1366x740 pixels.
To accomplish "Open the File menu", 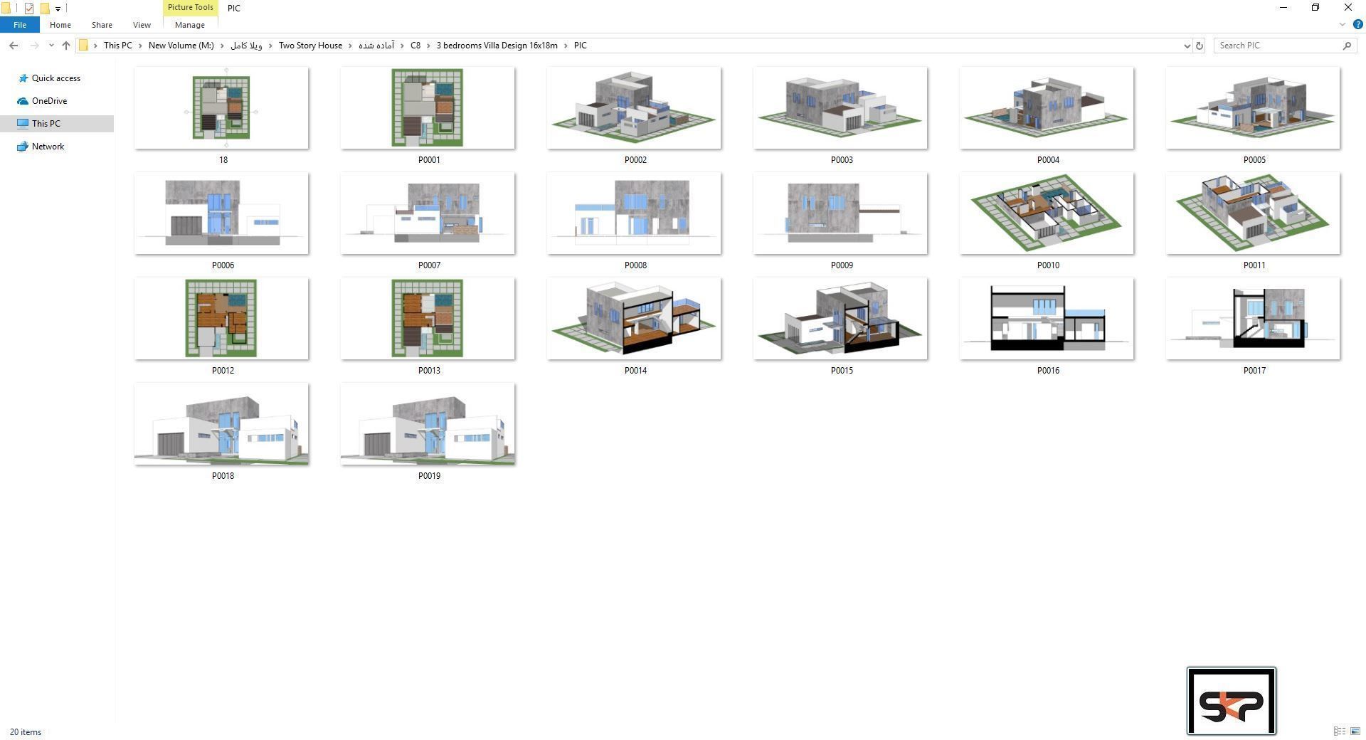I will [x=20, y=25].
